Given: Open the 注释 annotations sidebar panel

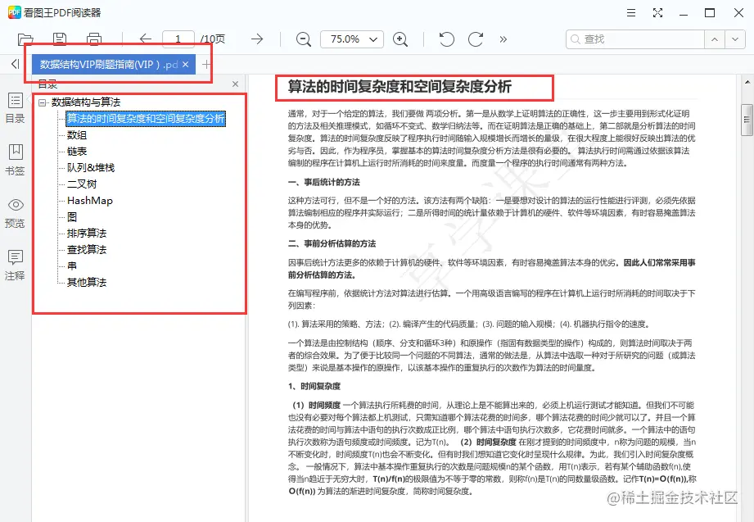Looking at the screenshot, I should coord(15,266).
